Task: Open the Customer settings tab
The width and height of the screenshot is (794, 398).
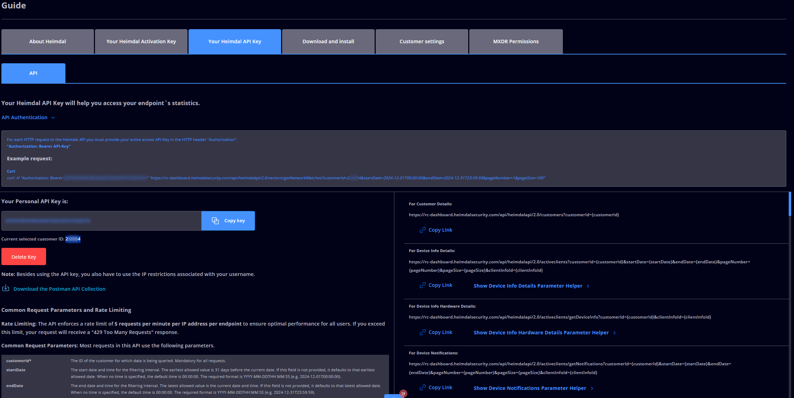Action: (x=422, y=41)
